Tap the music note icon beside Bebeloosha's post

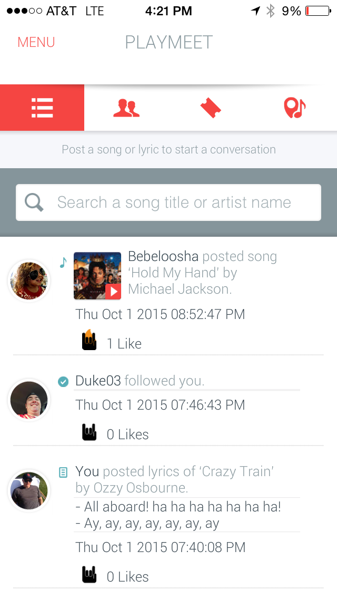point(63,262)
